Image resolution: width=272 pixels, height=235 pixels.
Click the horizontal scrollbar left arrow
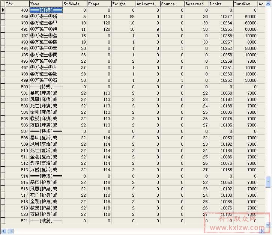[4, 231]
